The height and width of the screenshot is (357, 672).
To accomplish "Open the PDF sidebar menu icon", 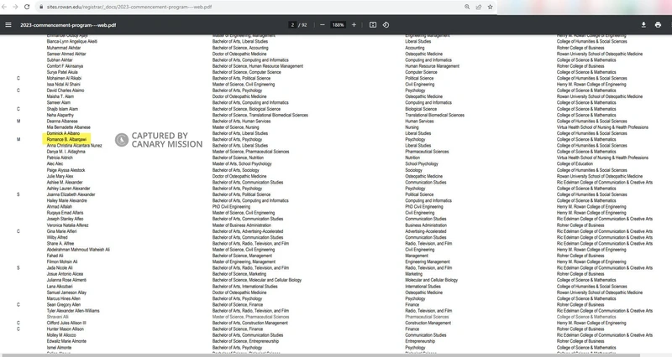I will (8, 25).
